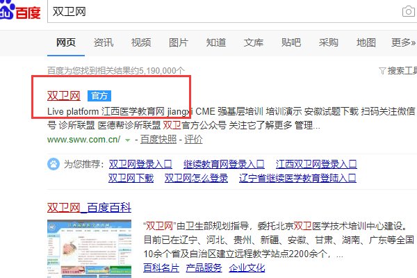The width and height of the screenshot is (417, 278).
Task: Click the 为您推荐 label text
Action: coord(83,164)
